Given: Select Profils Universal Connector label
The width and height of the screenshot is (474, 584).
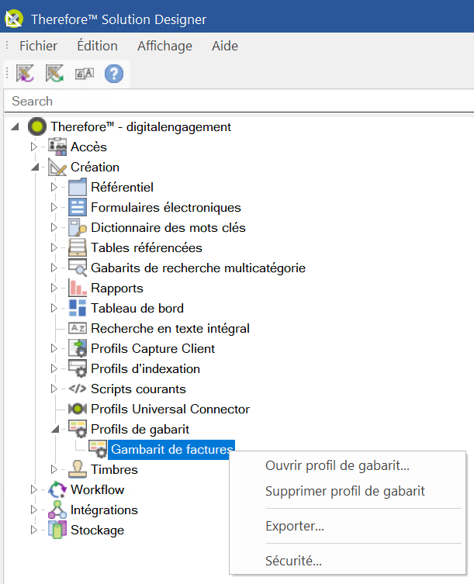Looking at the screenshot, I should tap(171, 409).
